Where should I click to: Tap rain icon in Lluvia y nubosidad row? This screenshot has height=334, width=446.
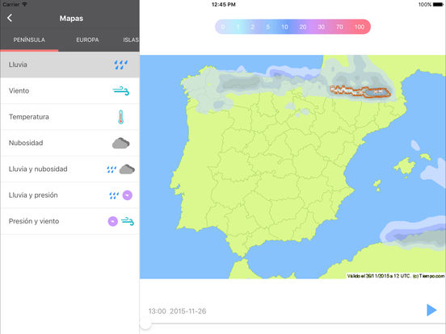click(111, 169)
